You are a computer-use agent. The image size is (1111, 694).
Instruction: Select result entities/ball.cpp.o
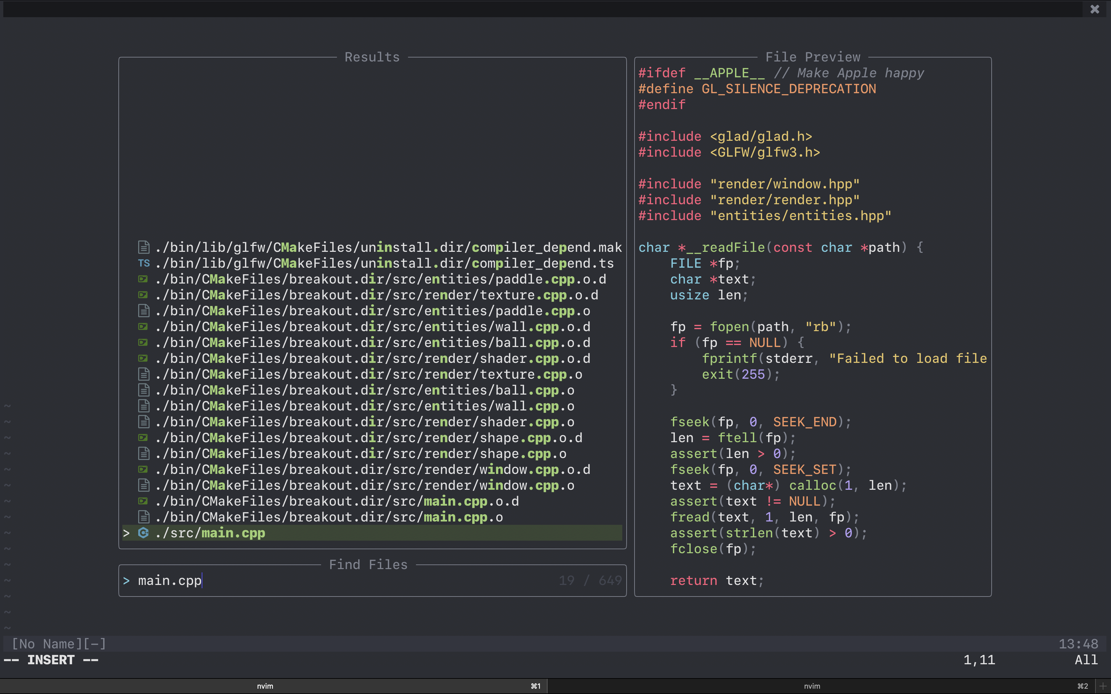[372, 390]
